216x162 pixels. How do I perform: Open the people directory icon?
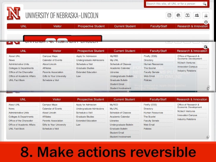(197, 15)
